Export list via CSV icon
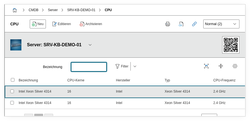The height and width of the screenshot is (121, 250). (x=181, y=24)
